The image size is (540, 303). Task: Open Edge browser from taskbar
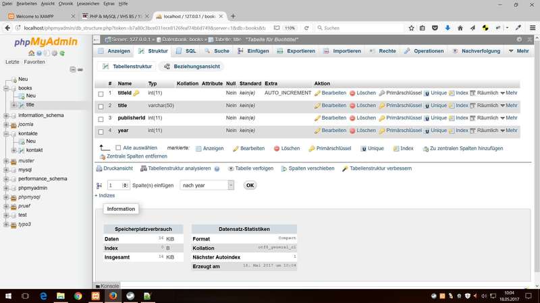coord(43,296)
